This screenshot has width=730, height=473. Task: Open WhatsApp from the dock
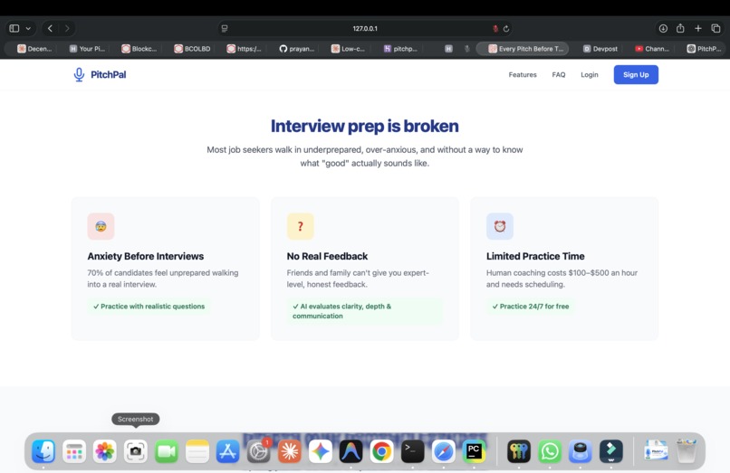[x=550, y=451]
